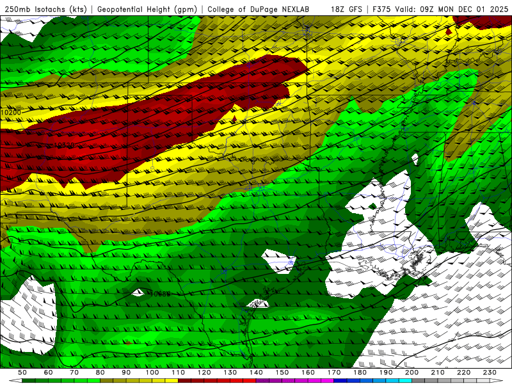Click the brightest yellow swatch just before 110

(172, 381)
